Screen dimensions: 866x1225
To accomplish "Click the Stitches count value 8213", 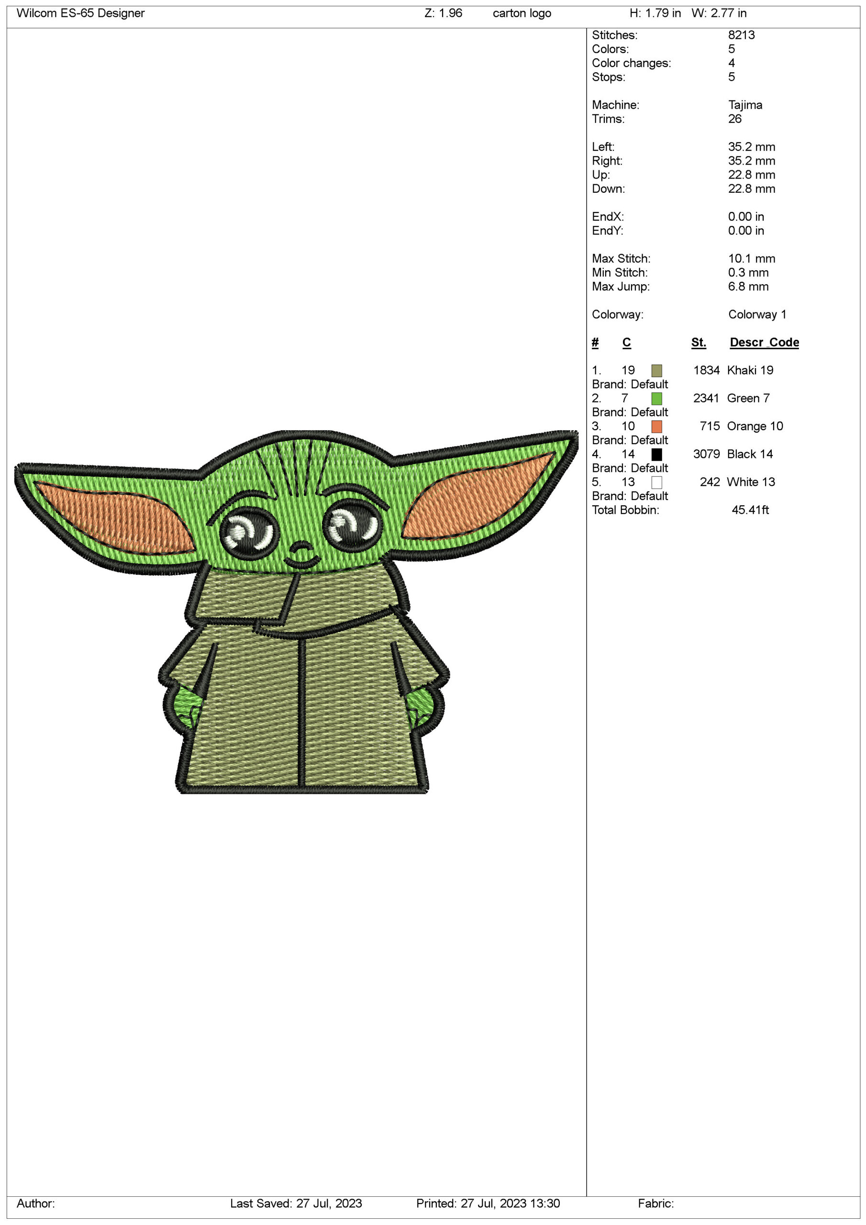I will (741, 35).
